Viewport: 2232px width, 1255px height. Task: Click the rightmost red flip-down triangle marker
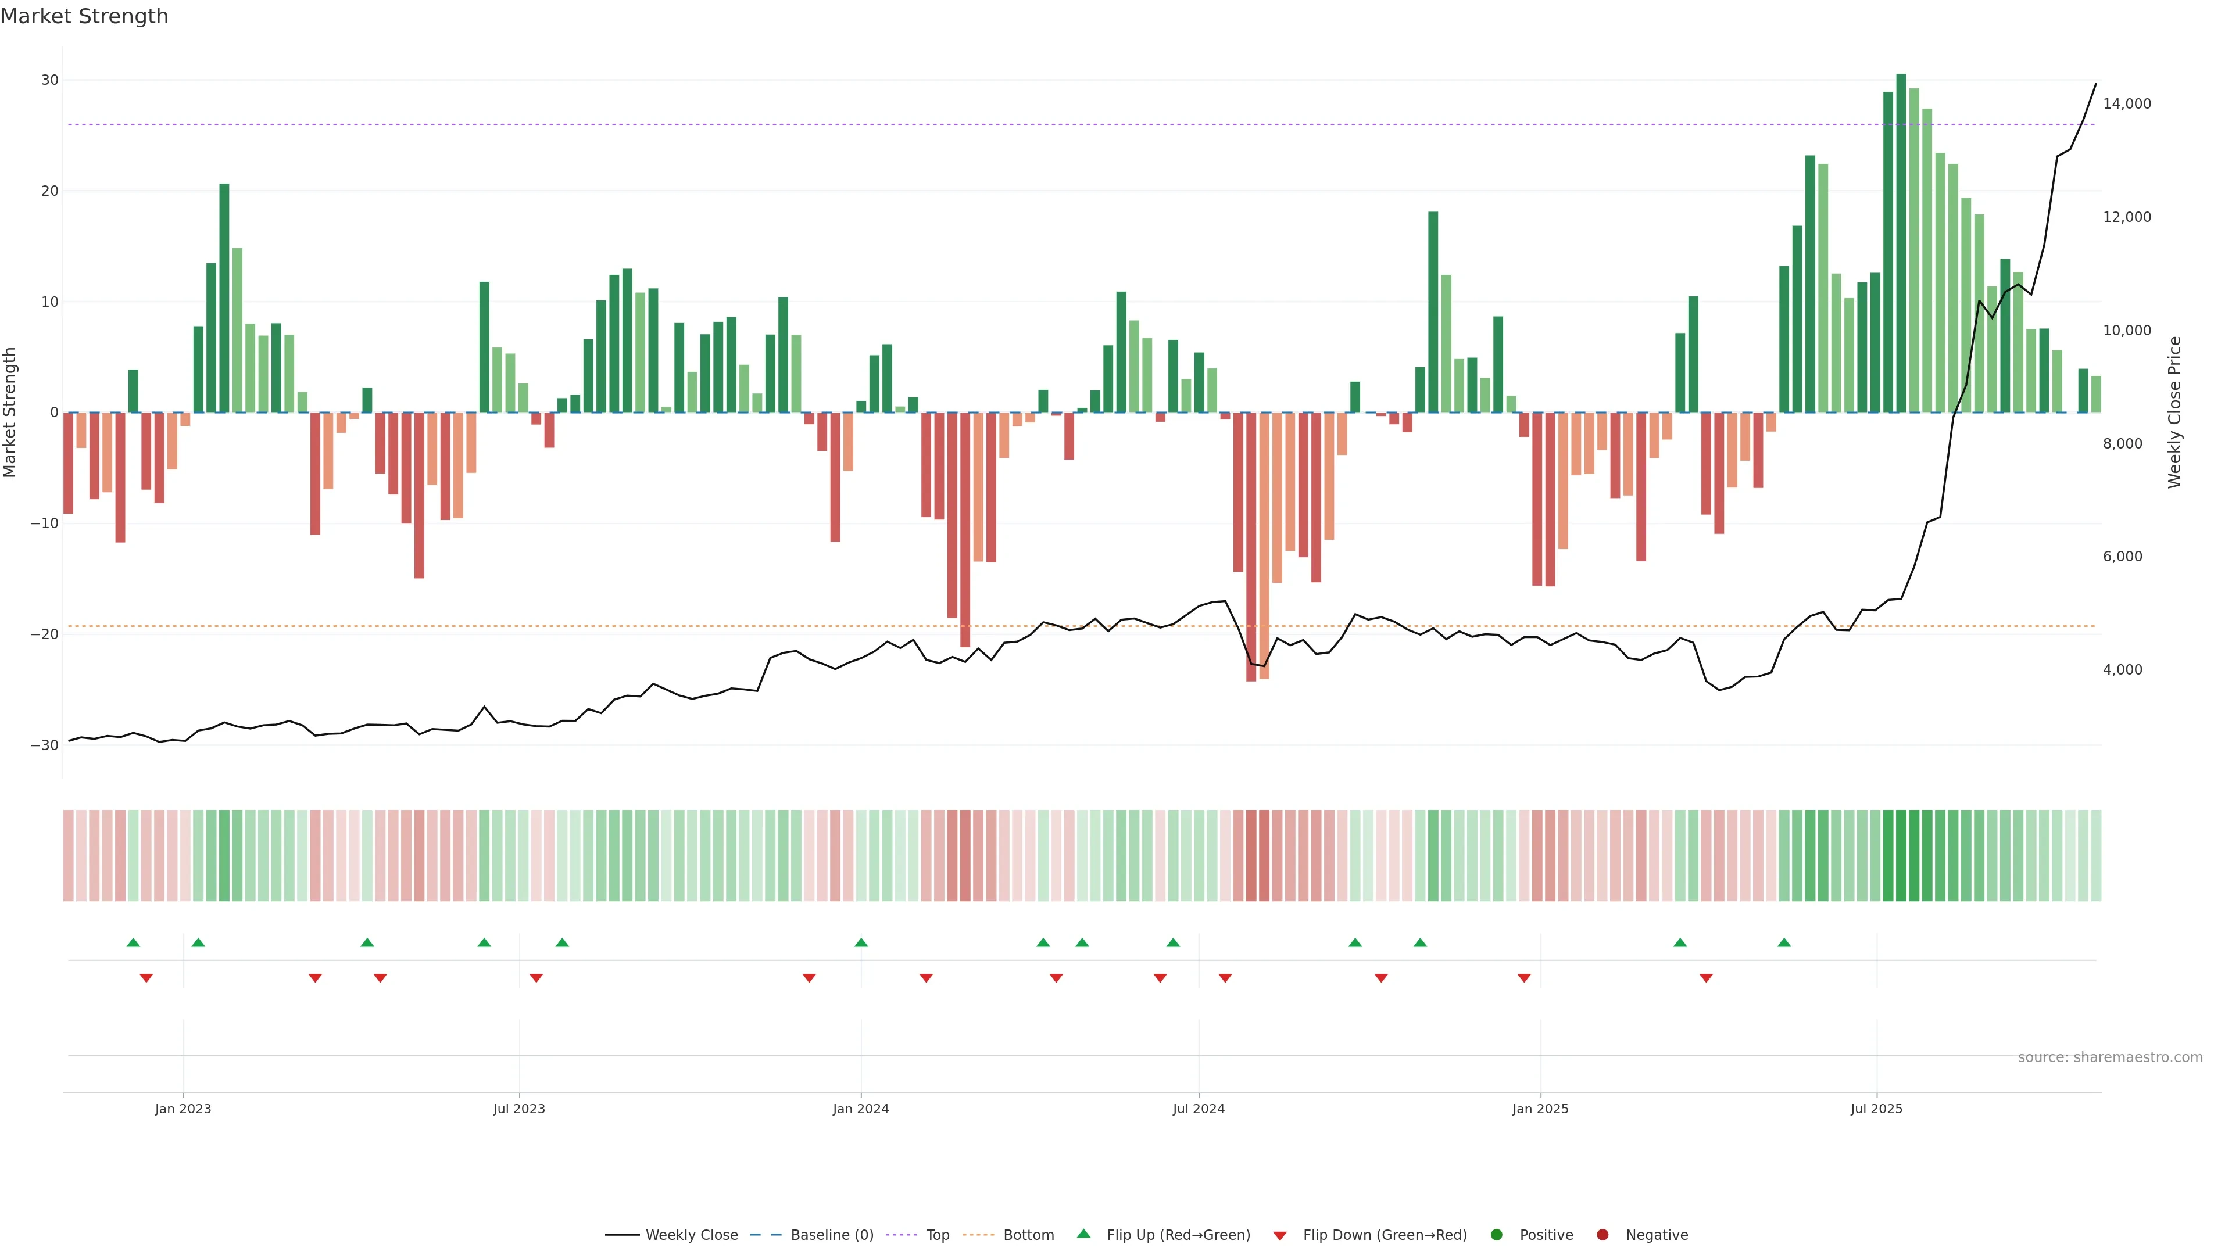(1706, 978)
